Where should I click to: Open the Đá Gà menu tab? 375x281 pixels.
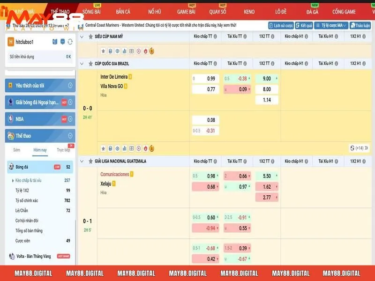click(312, 11)
